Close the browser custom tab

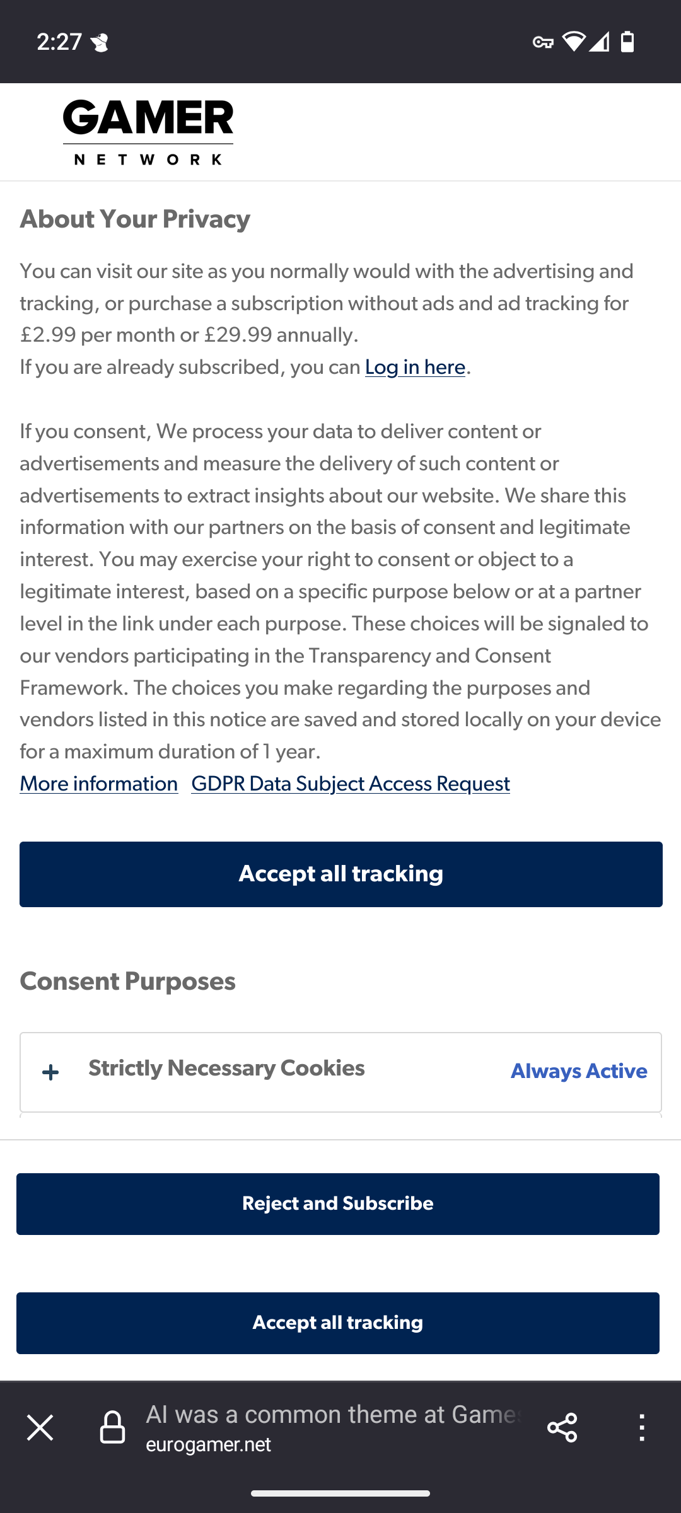(40, 1428)
